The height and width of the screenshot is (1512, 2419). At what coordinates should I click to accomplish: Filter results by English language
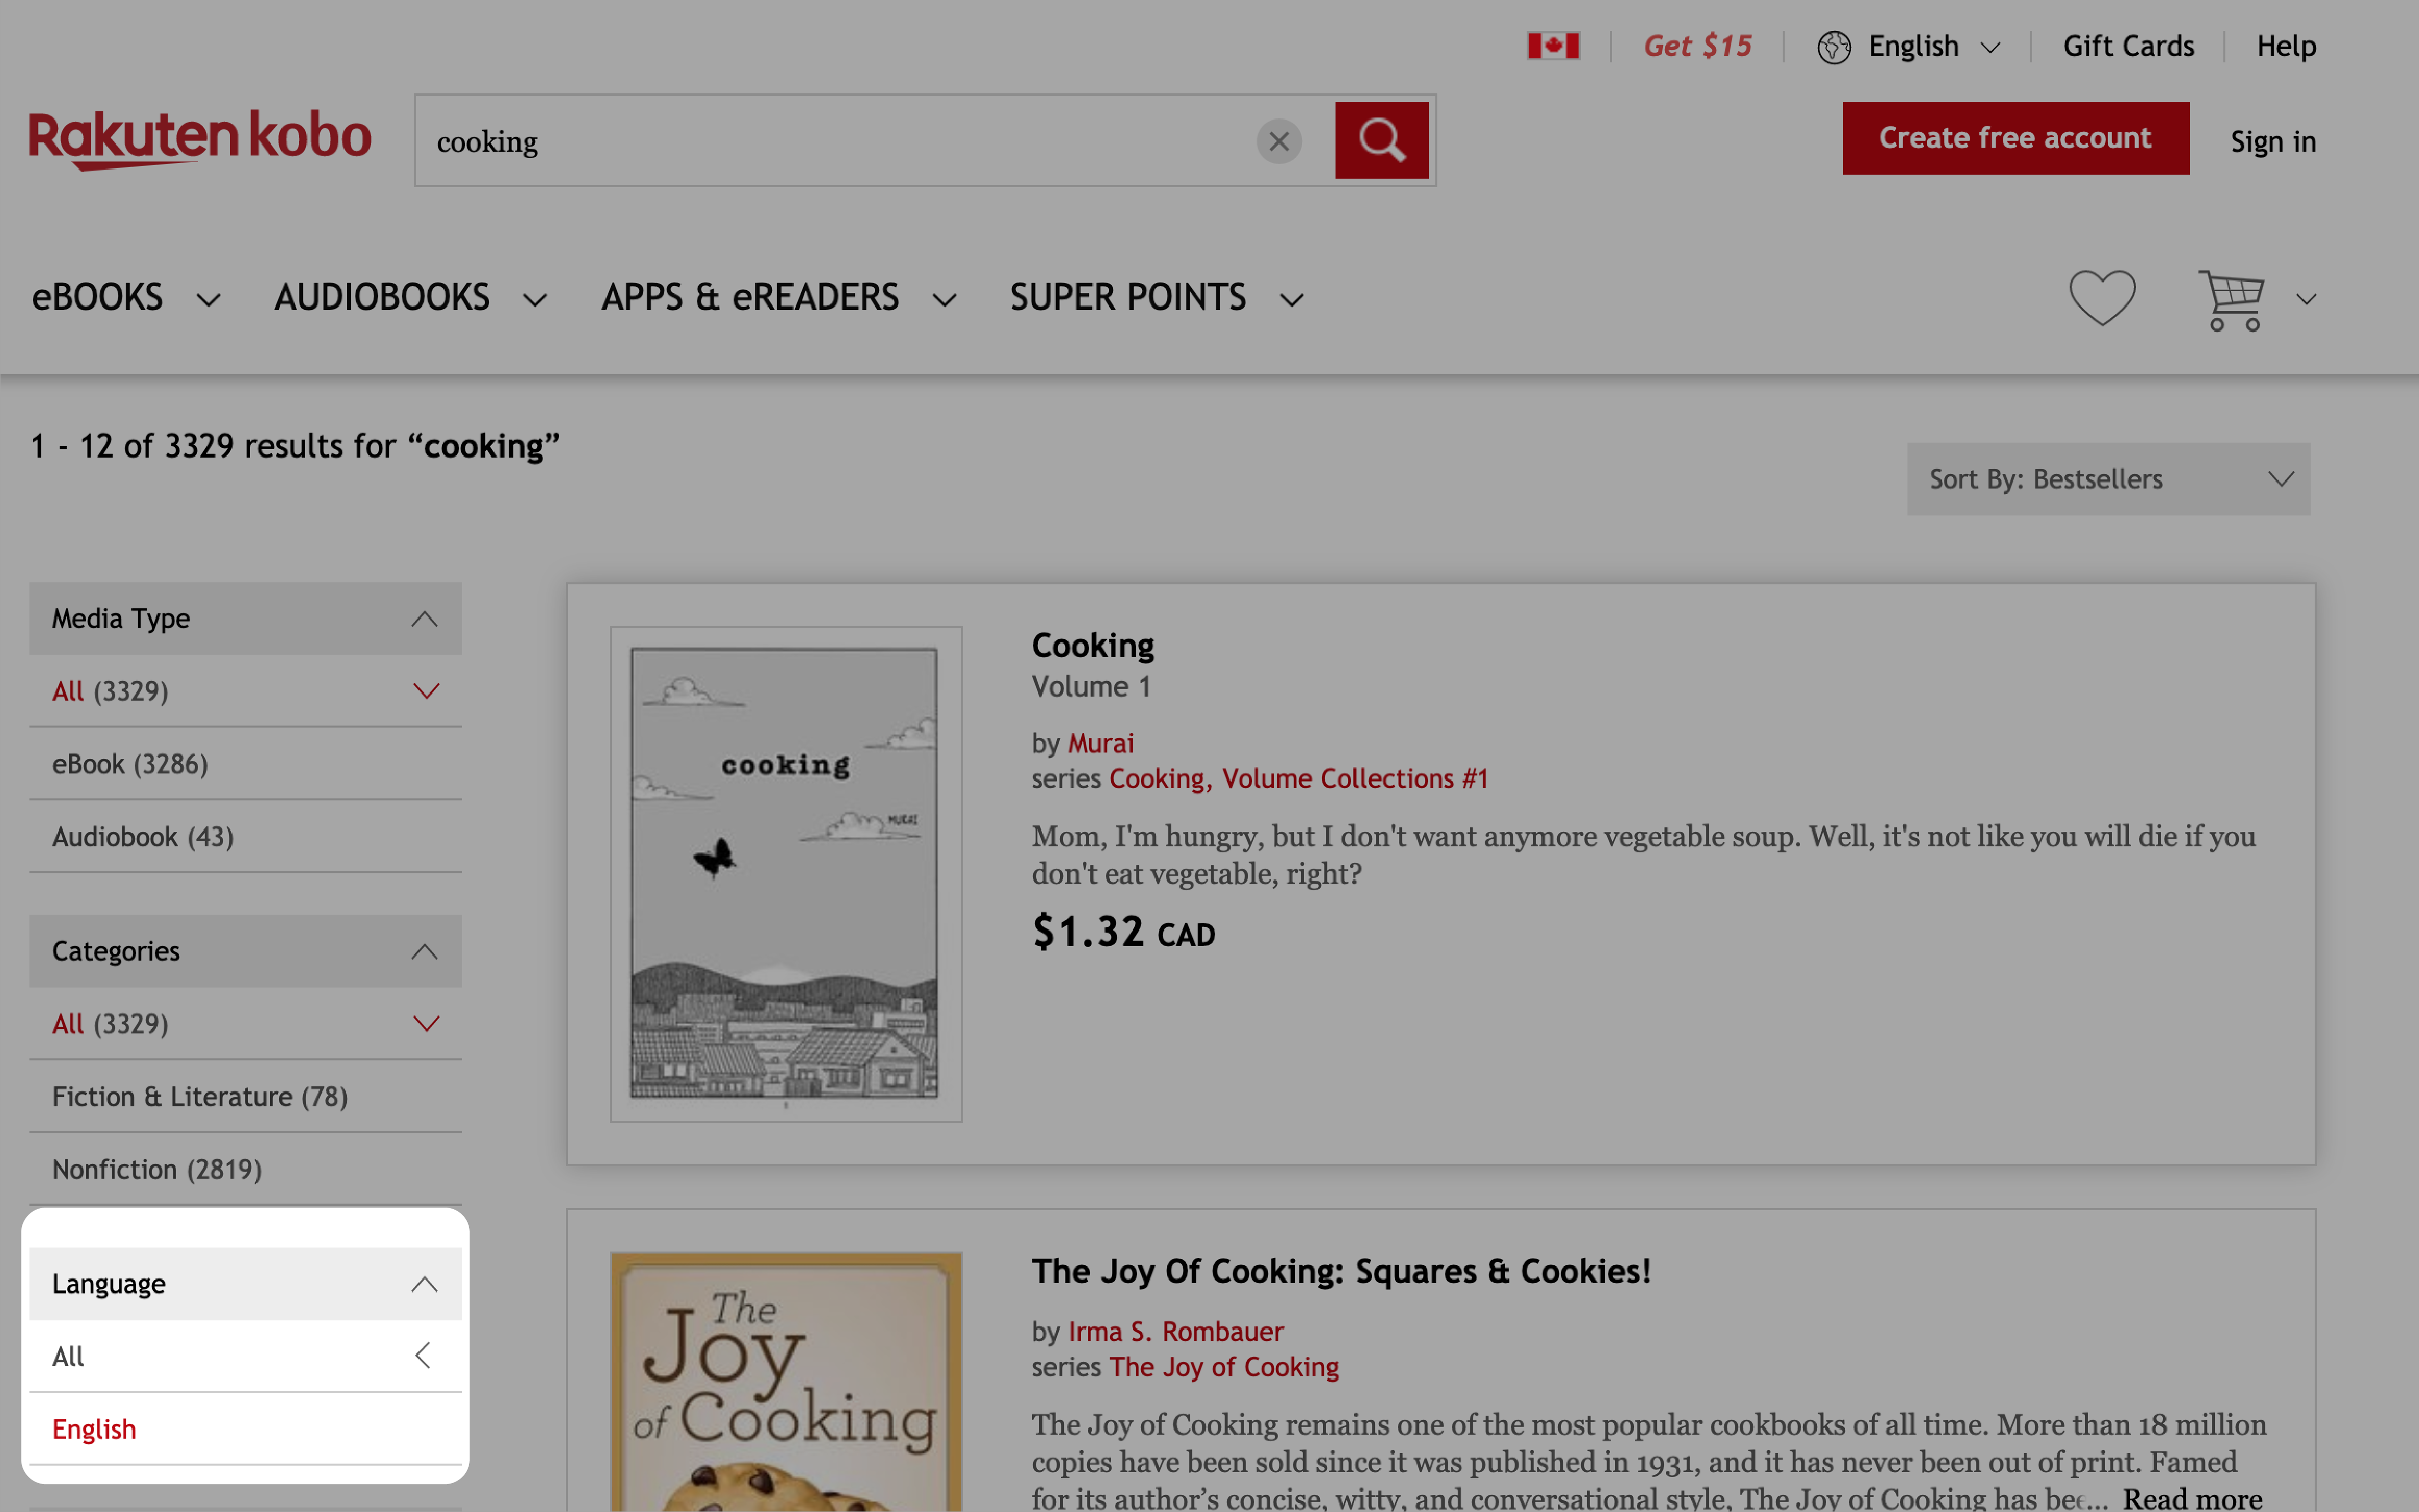(94, 1429)
